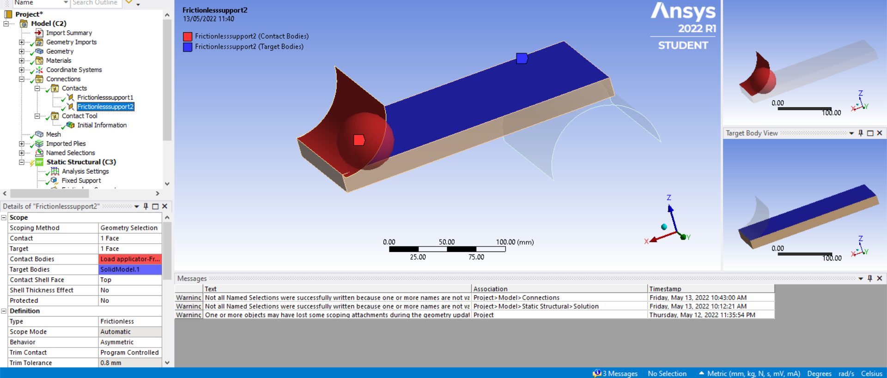This screenshot has height=378, width=887.
Task: Click the Metric units status bar entry
Action: (754, 373)
